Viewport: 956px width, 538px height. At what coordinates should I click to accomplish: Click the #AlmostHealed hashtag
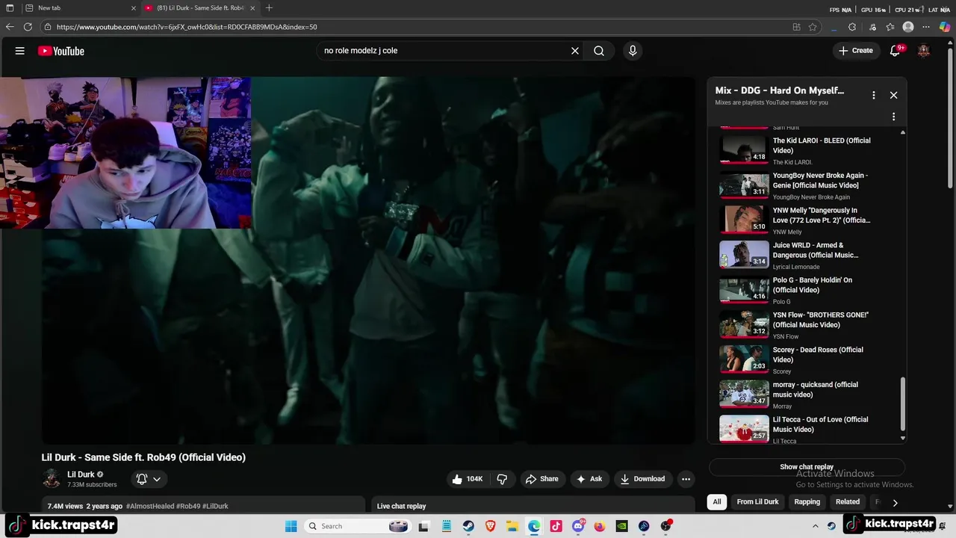tap(150, 507)
